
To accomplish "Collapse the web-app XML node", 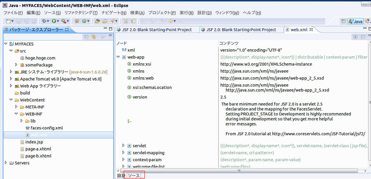I will (118, 57).
